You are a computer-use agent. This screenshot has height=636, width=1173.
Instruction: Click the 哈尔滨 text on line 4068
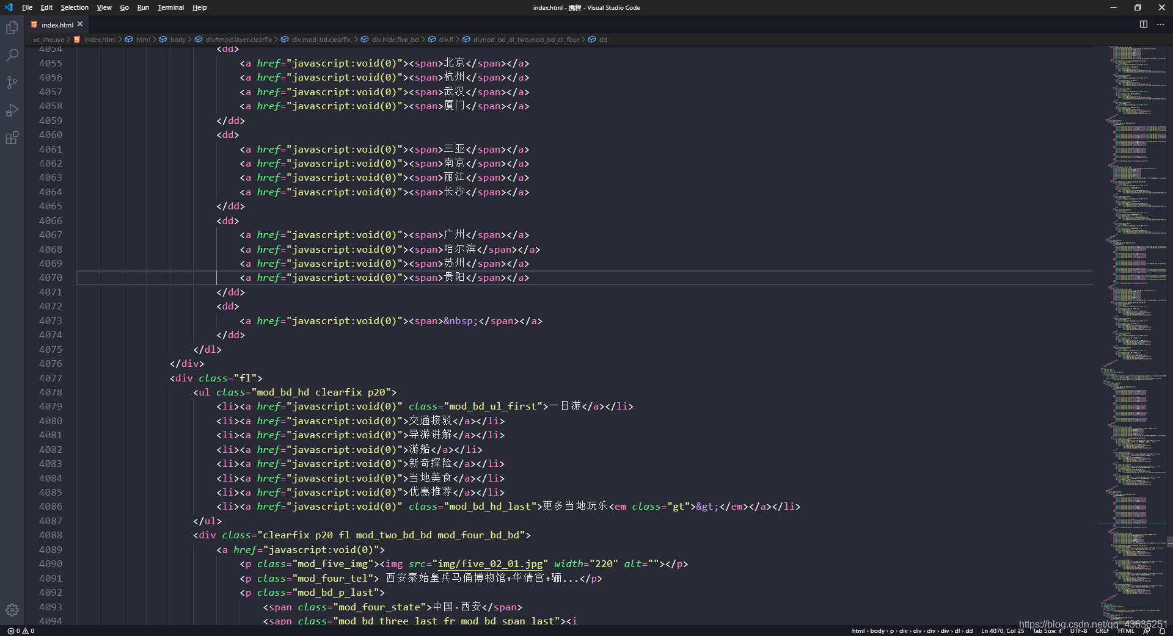coord(459,249)
